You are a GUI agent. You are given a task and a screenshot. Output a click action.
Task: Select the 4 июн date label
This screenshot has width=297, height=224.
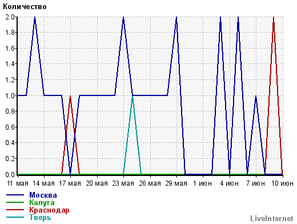coord(230,183)
